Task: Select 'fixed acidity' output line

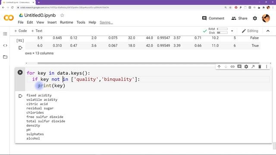Action: point(39,95)
